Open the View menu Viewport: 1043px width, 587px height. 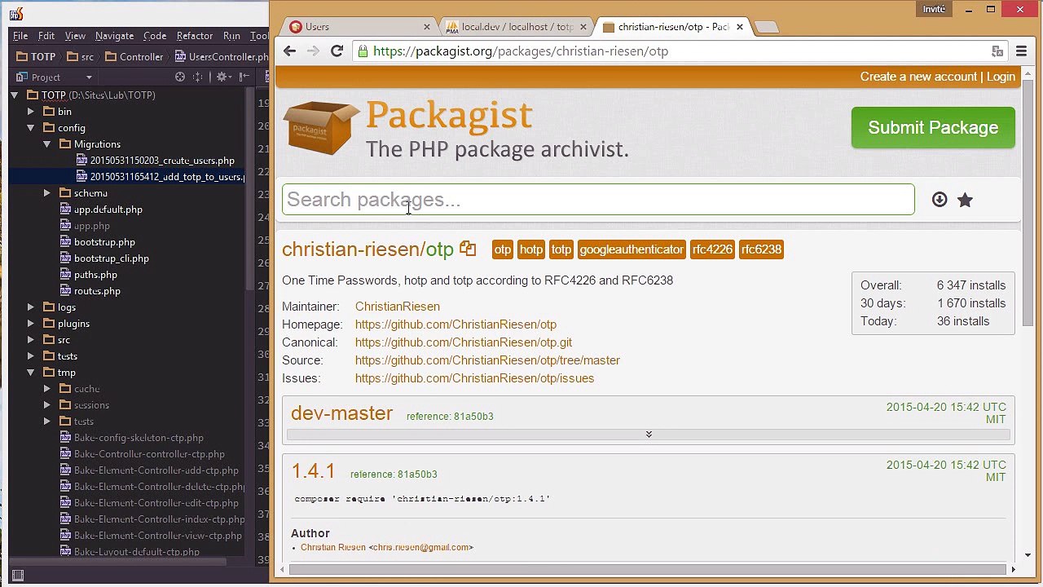click(75, 36)
